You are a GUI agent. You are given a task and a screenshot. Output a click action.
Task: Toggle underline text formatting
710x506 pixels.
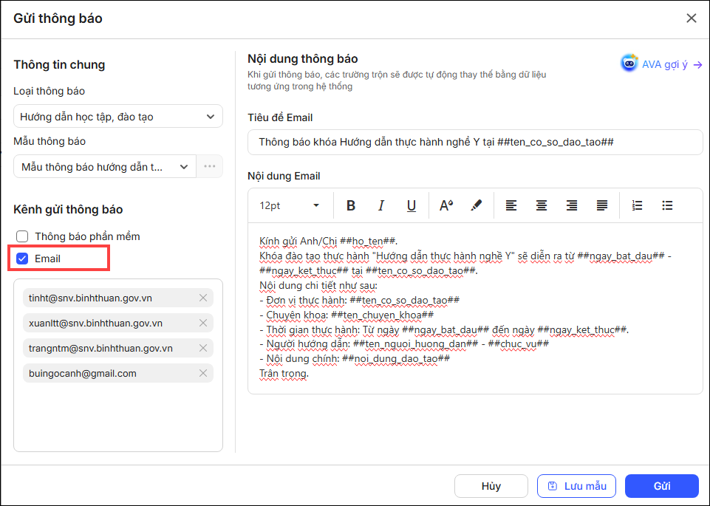click(x=412, y=206)
